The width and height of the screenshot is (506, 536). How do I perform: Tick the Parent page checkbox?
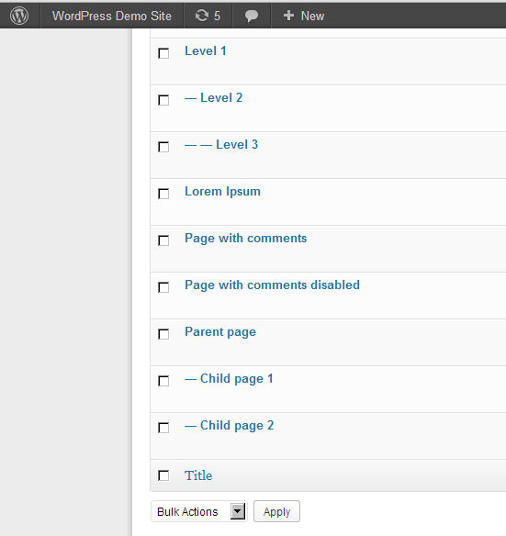(163, 334)
